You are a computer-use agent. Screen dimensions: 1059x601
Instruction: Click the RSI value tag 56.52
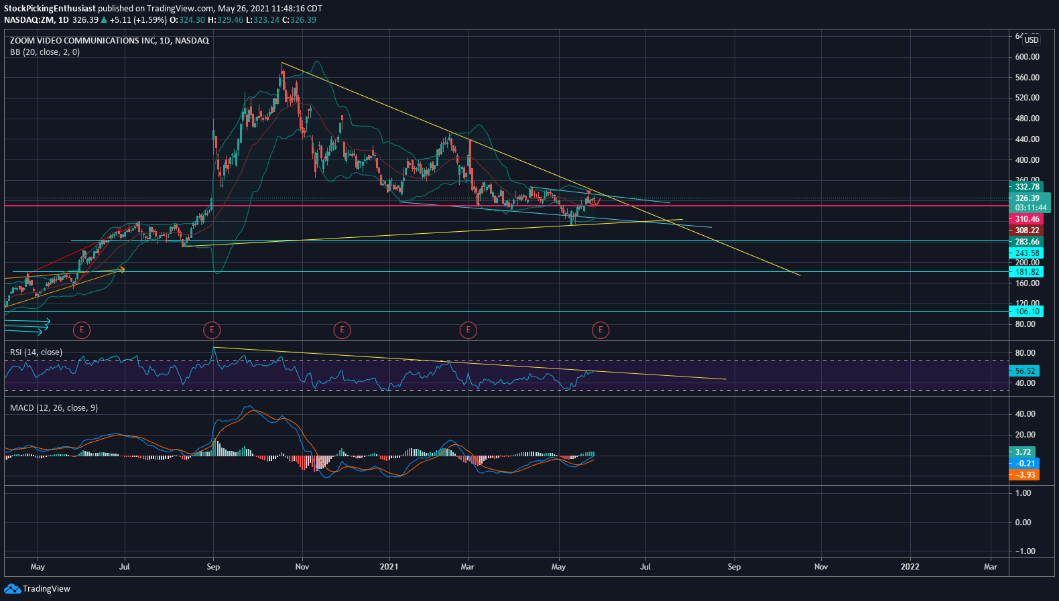pyautogui.click(x=1024, y=371)
